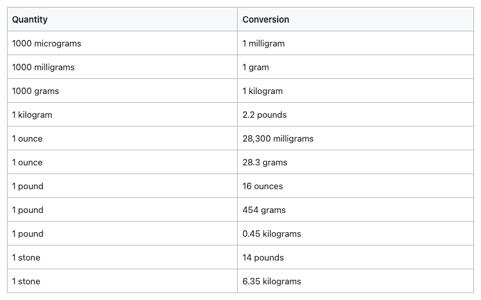Click the 6.35 kilograms cell
481x300 pixels.
[x=355, y=281]
